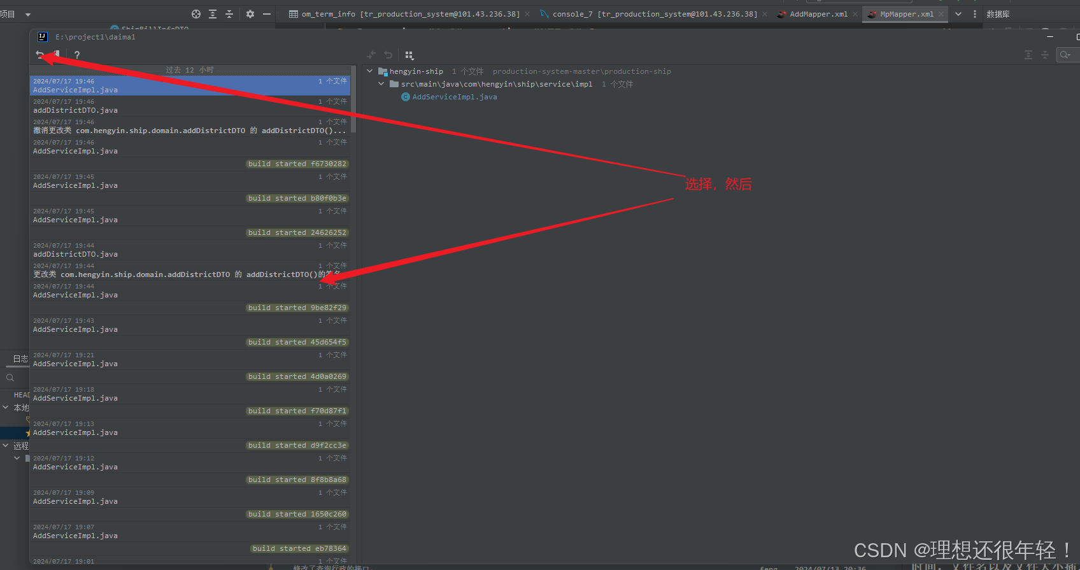Click the group-by icon in diff toolbar
Screen dimensions: 1080x570
(x=409, y=55)
